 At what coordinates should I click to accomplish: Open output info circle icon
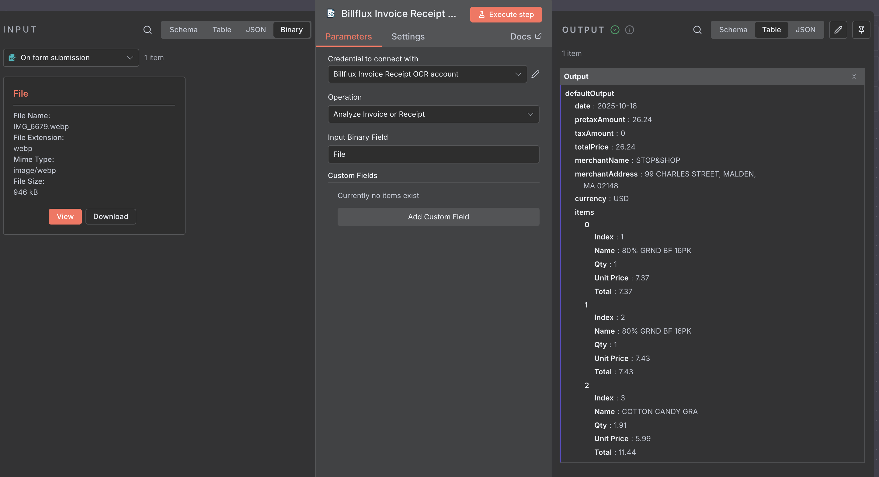[630, 30]
